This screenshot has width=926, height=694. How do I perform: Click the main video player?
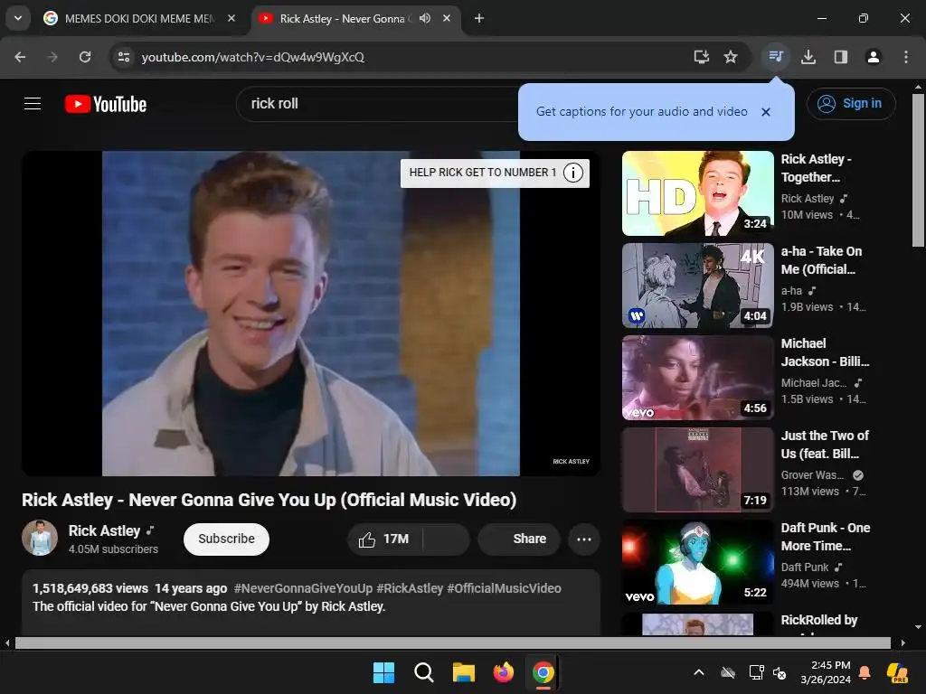point(311,314)
